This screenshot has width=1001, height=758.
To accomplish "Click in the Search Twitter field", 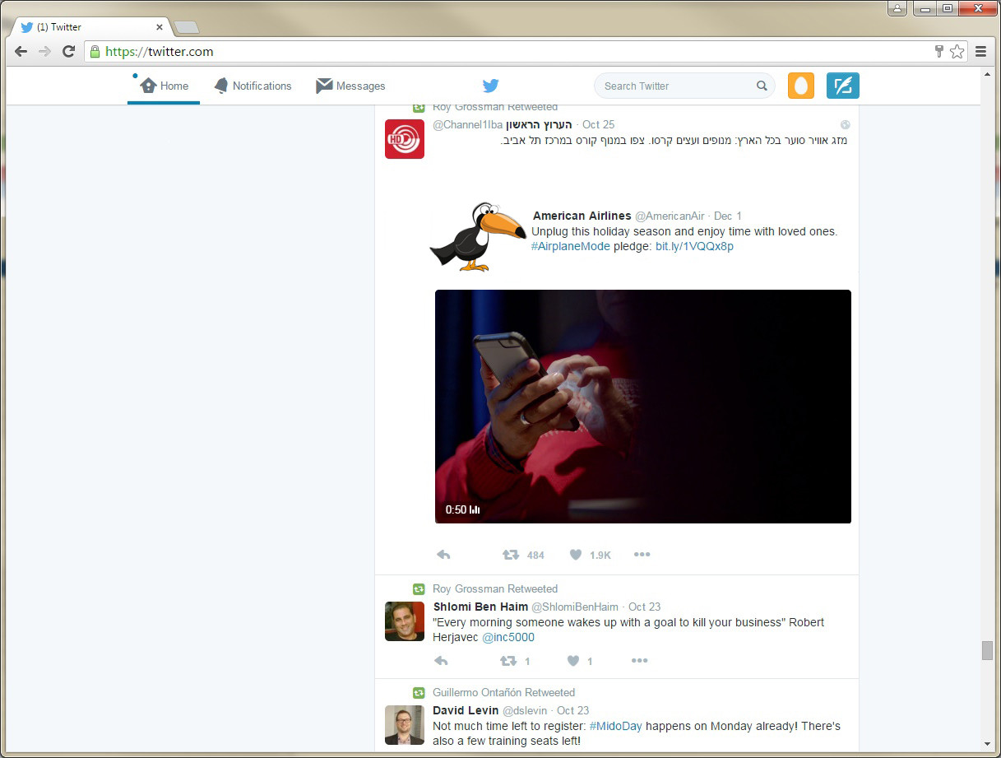I will click(x=674, y=86).
